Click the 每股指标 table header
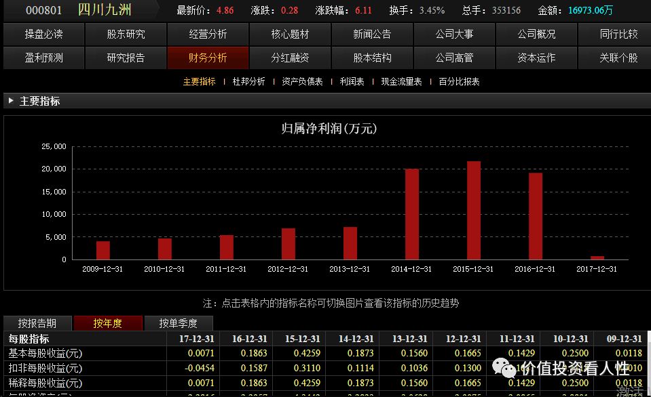651x397 pixels. (29, 339)
